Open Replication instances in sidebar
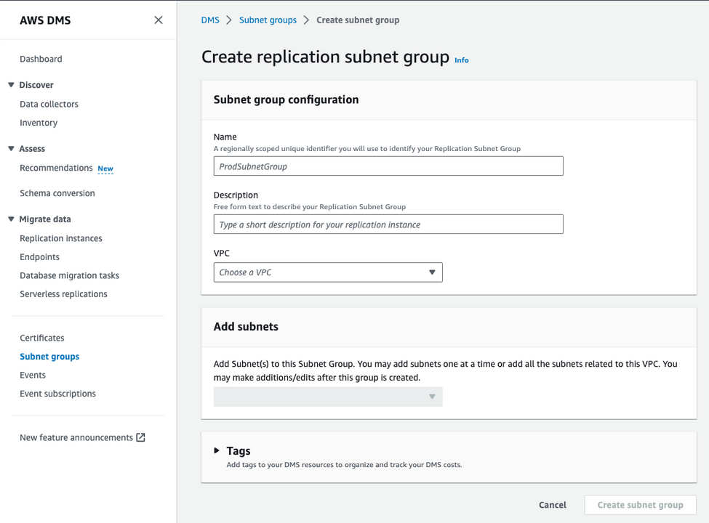Image resolution: width=709 pixels, height=523 pixels. 61,238
